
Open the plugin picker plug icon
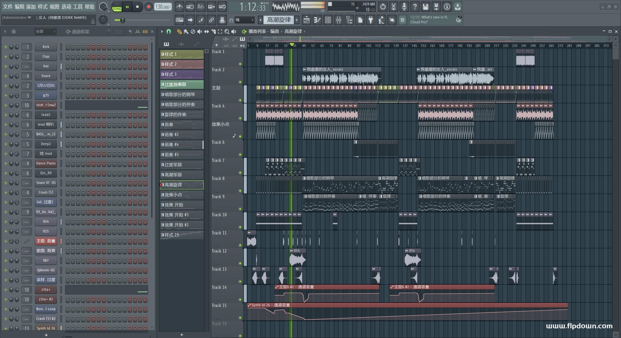pyautogui.click(x=371, y=20)
